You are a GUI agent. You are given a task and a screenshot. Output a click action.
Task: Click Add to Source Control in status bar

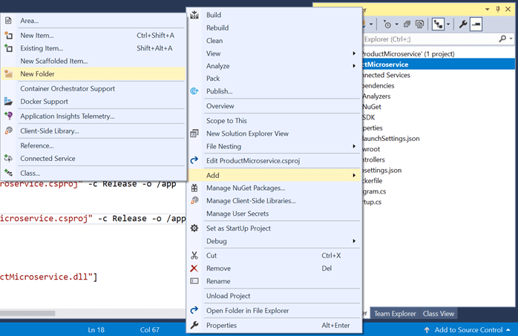click(x=468, y=330)
